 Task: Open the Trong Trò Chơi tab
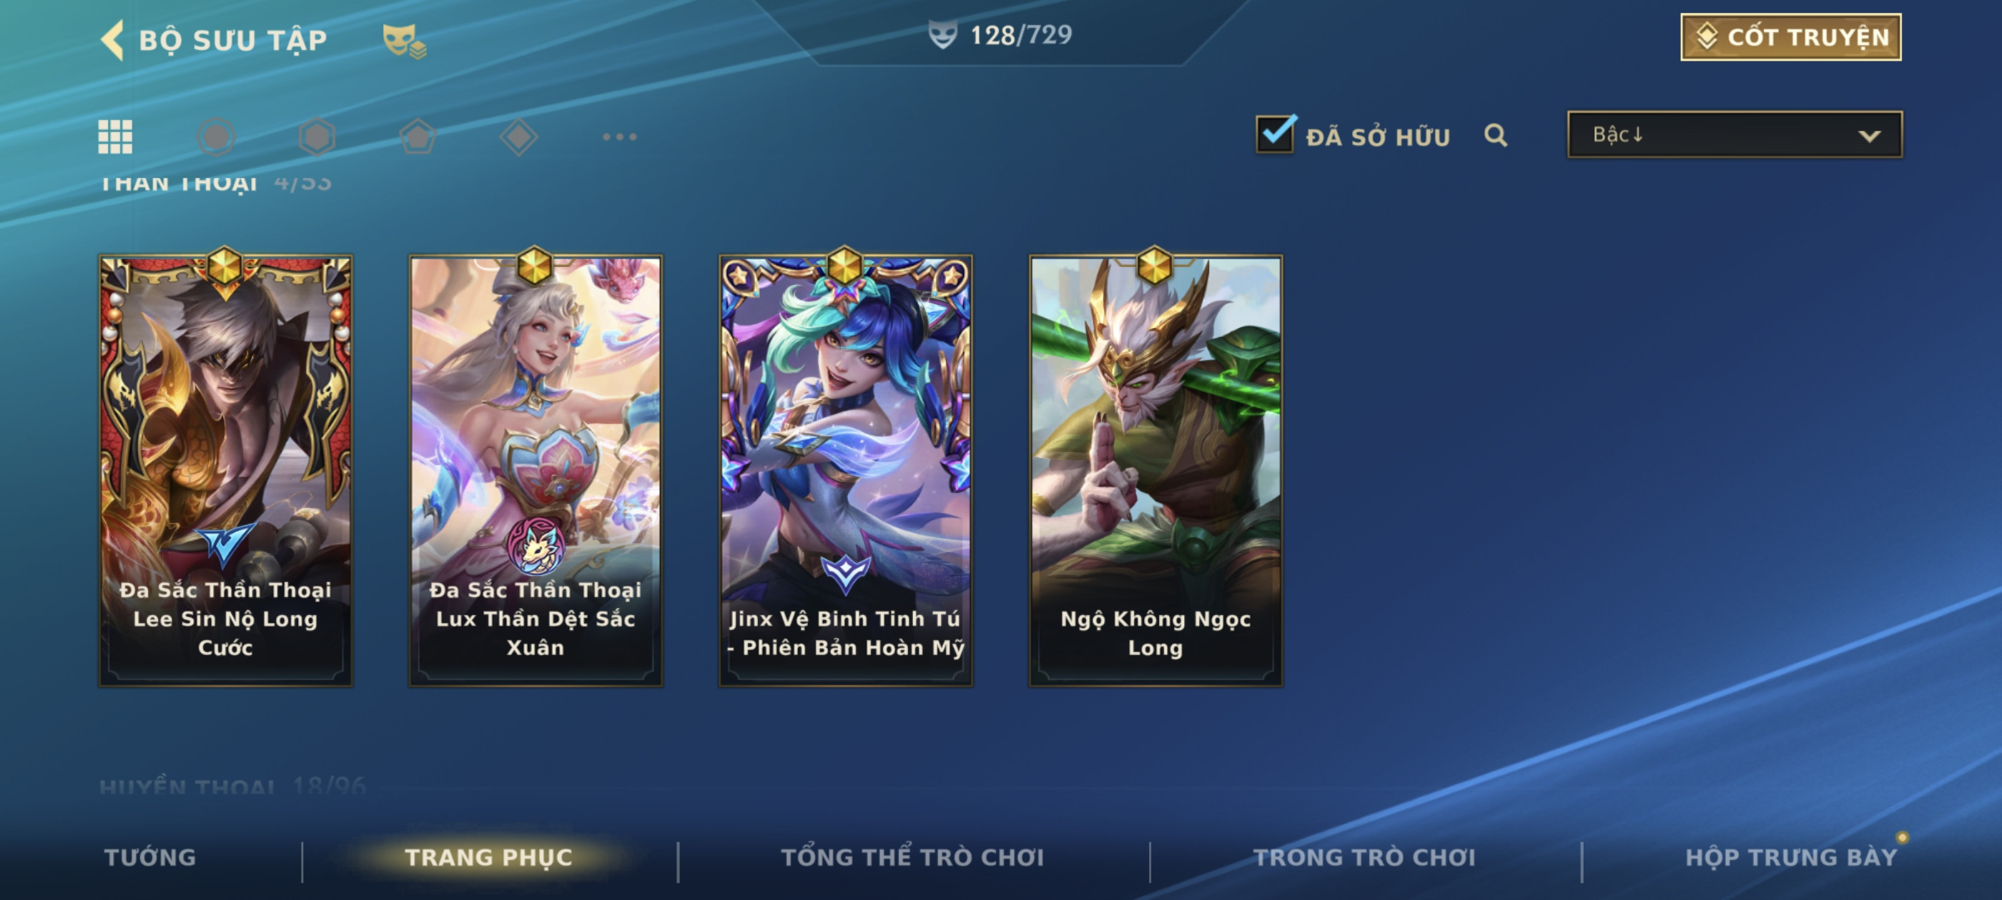pos(1364,856)
